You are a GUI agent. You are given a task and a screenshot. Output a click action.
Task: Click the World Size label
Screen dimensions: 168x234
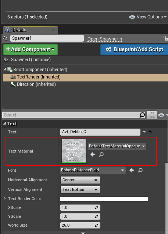point(18,225)
